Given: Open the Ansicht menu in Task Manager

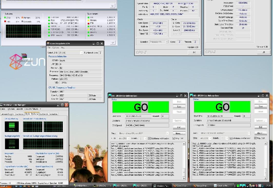Looking at the screenshot, I should (x=20, y=109).
